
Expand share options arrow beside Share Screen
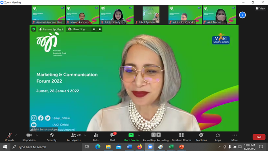[x=139, y=135]
